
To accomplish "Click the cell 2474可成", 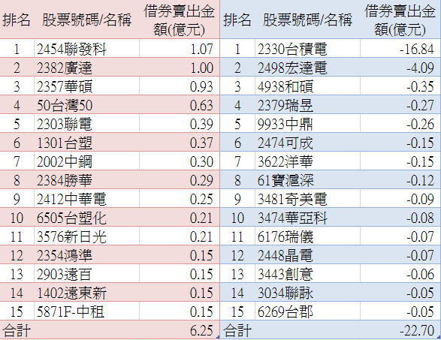I will (307, 143).
